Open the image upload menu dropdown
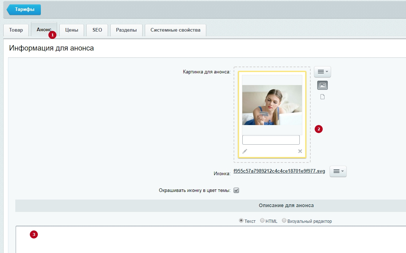Image resolution: width=406 pixels, height=253 pixels. (x=323, y=72)
